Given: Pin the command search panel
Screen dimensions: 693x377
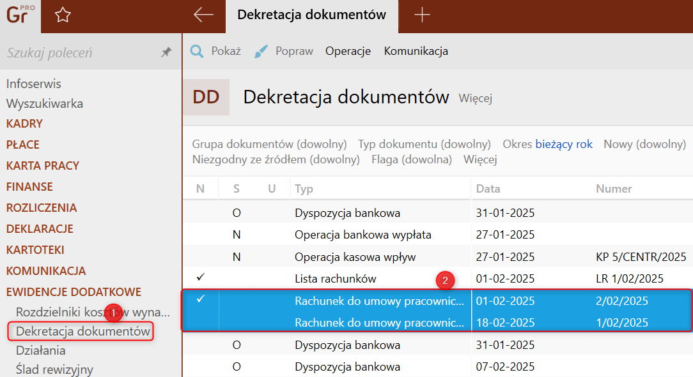Looking at the screenshot, I should coord(166,53).
